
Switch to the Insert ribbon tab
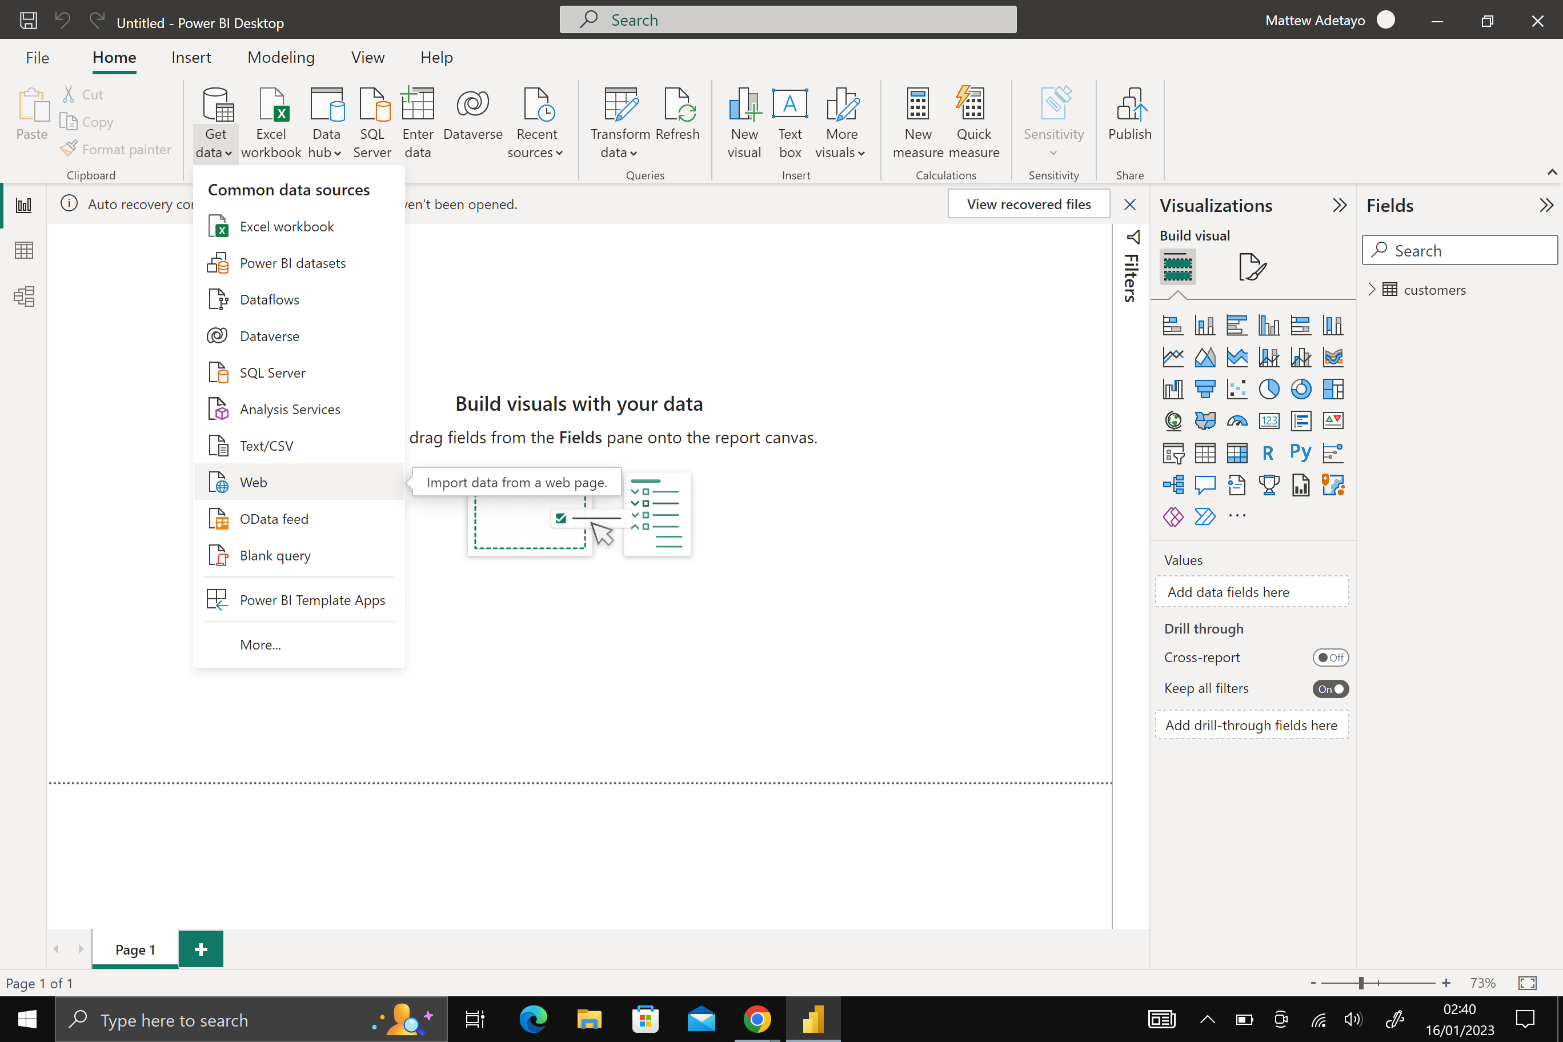click(191, 58)
